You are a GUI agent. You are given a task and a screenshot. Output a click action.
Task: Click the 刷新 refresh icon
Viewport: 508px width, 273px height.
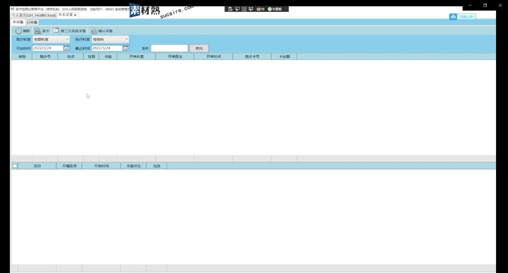coord(19,31)
